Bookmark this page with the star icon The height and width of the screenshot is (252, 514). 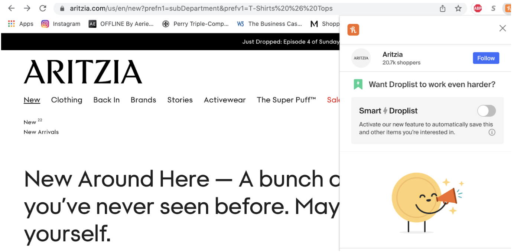(x=458, y=8)
